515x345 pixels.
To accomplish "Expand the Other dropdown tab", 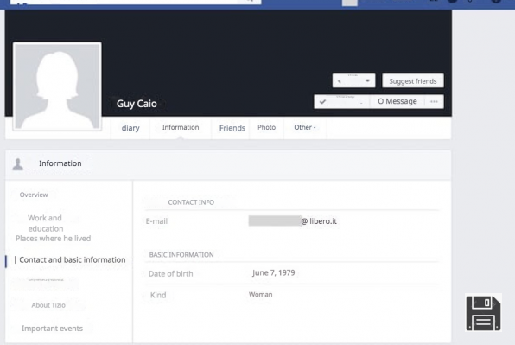I will (x=305, y=127).
